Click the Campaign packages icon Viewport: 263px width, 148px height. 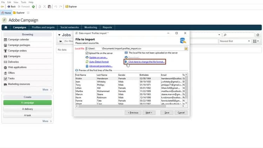(5, 45)
